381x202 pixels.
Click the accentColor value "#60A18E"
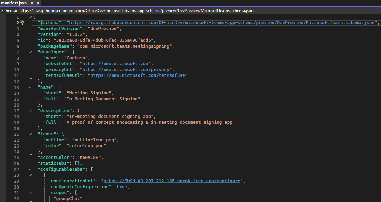[89, 158]
